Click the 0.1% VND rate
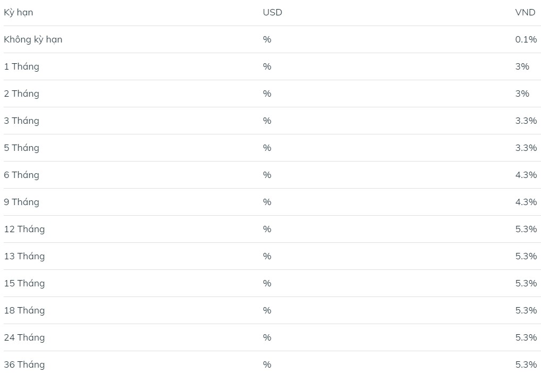541x373 pixels. [526, 39]
